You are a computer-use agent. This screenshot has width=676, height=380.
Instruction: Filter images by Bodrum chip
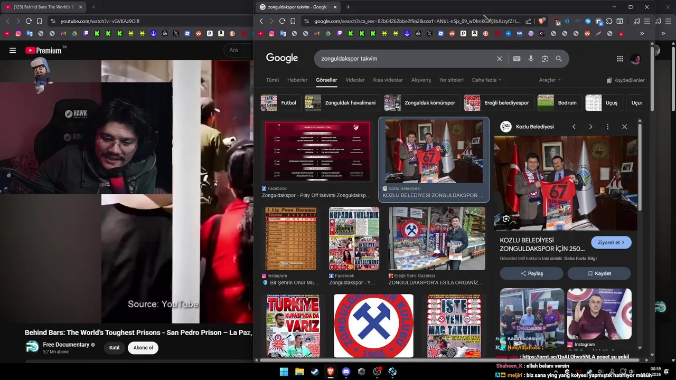pyautogui.click(x=560, y=103)
